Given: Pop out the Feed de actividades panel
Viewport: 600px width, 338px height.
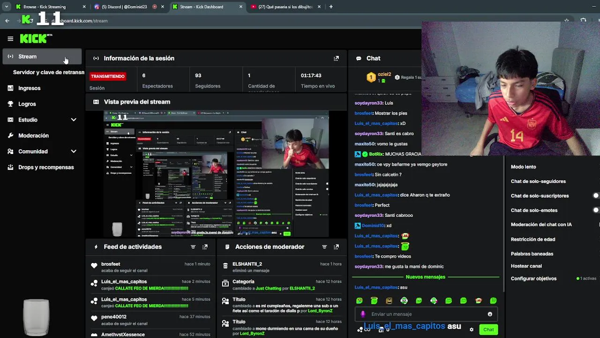Looking at the screenshot, I should tap(205, 246).
